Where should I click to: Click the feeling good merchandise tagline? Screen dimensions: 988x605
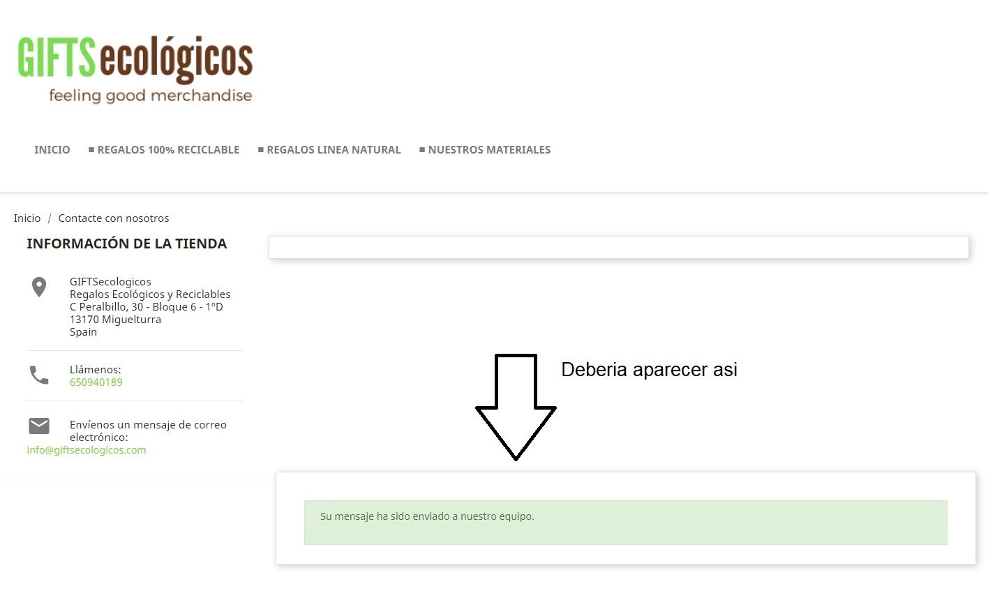click(151, 96)
